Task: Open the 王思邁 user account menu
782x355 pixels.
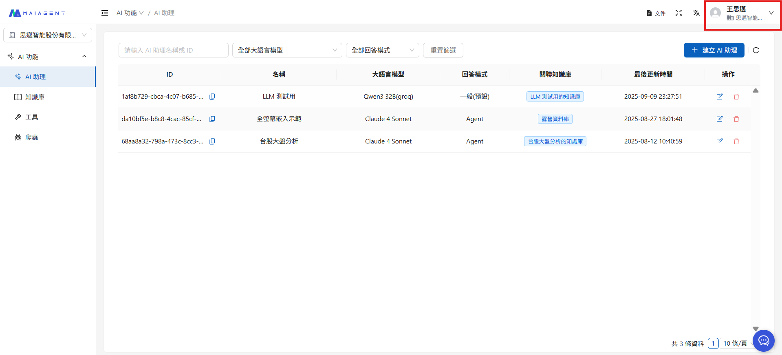Action: [x=742, y=13]
